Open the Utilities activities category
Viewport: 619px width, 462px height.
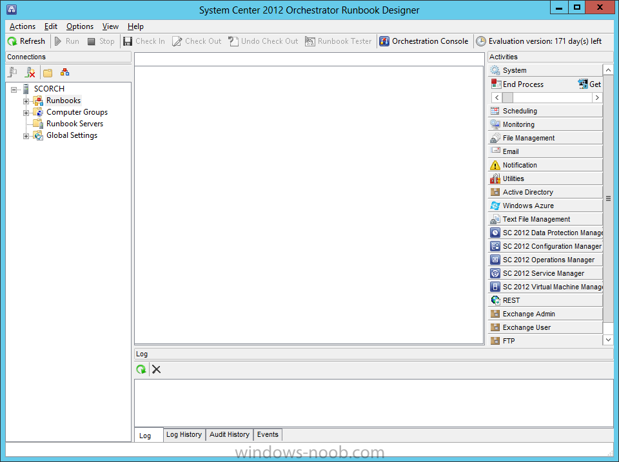[545, 178]
